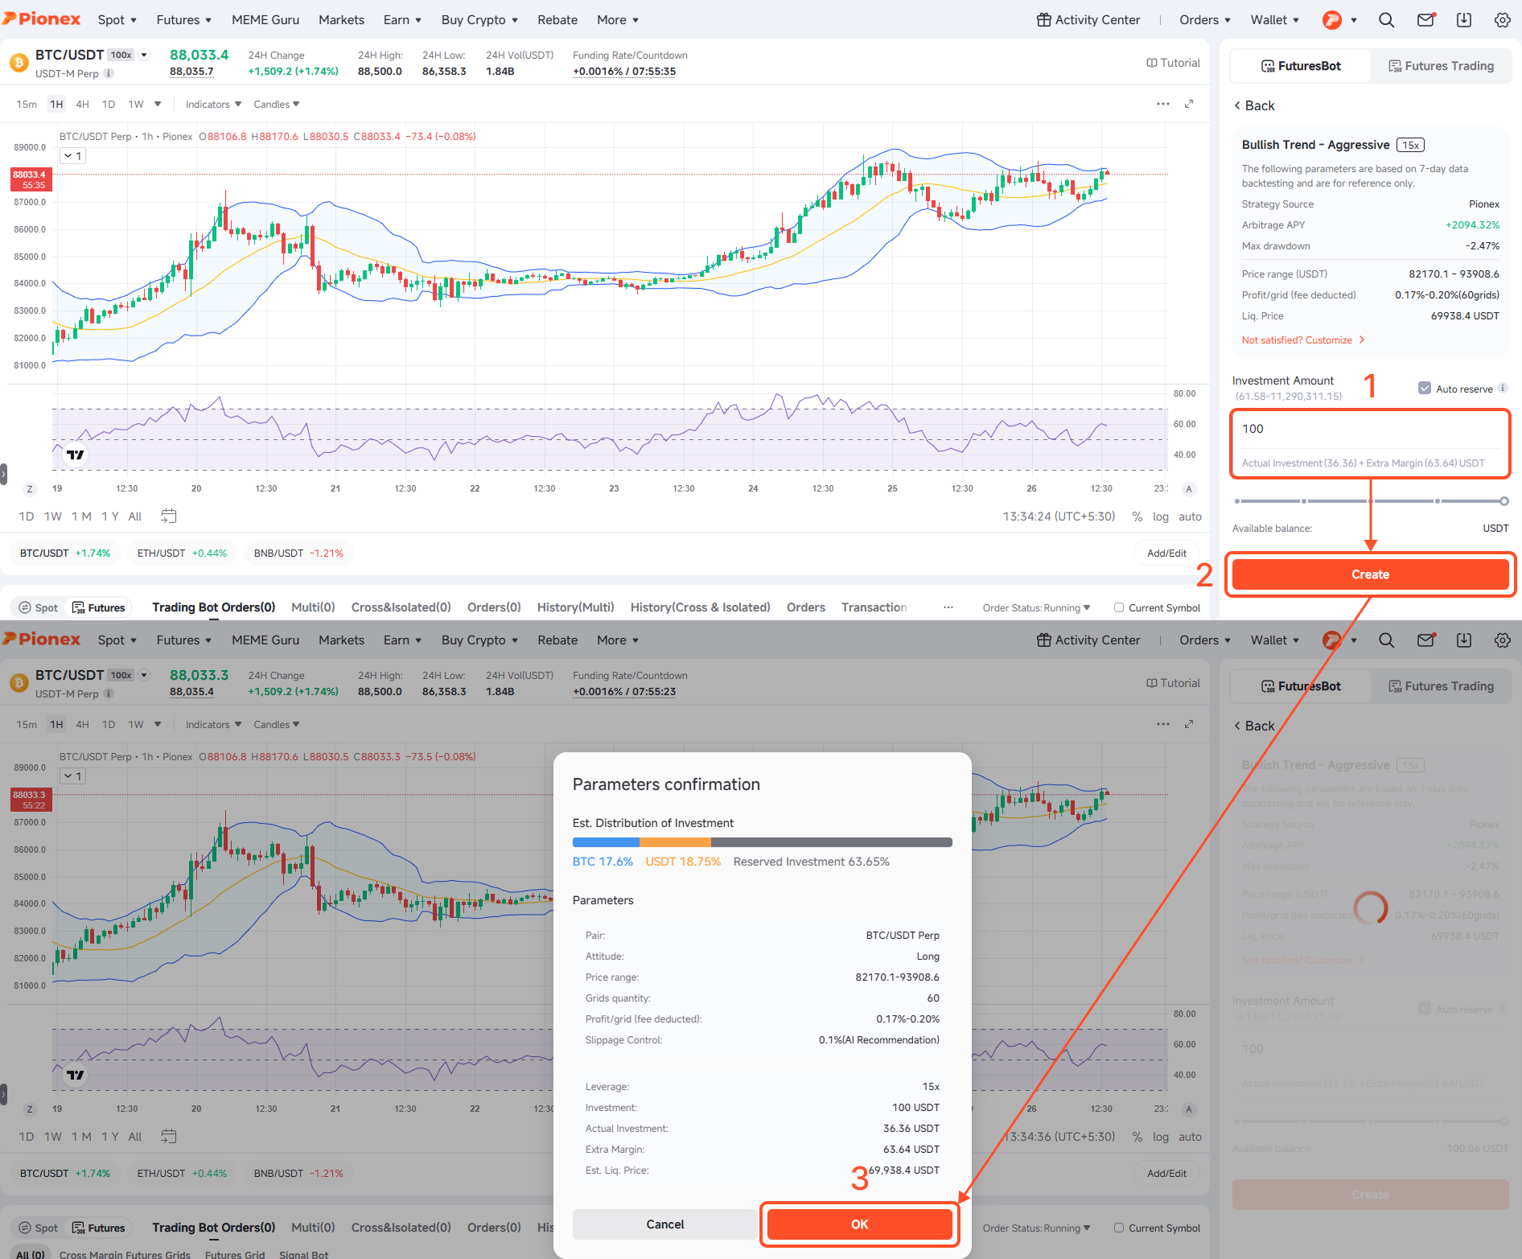Click the investment slider start point
Image resolution: width=1522 pixels, height=1259 pixels.
pos(1237,501)
